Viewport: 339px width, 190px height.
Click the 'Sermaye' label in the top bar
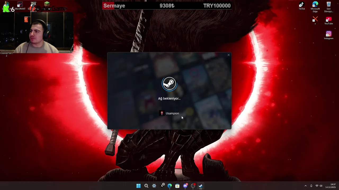point(114,6)
